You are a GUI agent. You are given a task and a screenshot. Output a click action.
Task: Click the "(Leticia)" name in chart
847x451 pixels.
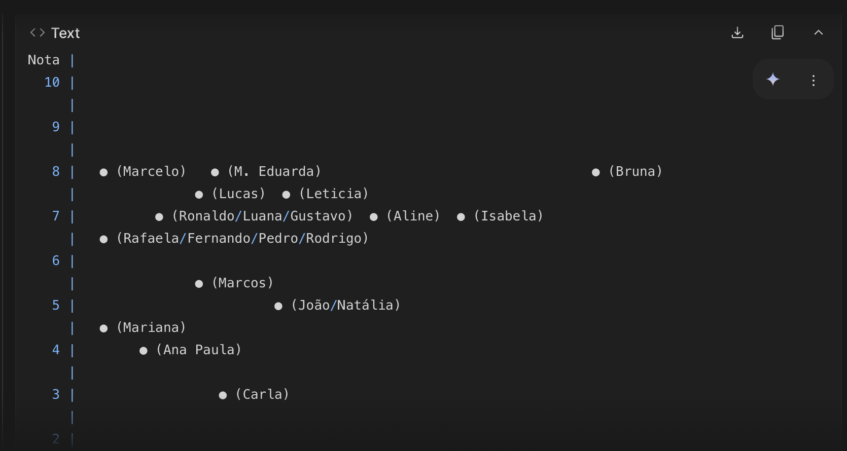pyautogui.click(x=334, y=194)
